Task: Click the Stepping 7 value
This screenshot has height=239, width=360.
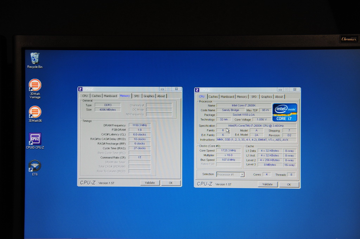Action: [289, 131]
